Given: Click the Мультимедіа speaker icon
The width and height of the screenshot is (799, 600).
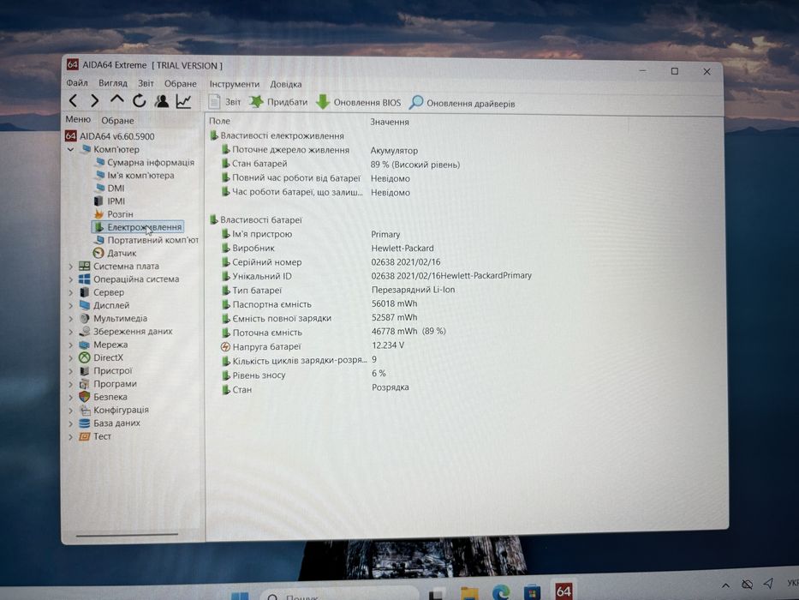Looking at the screenshot, I should point(84,318).
